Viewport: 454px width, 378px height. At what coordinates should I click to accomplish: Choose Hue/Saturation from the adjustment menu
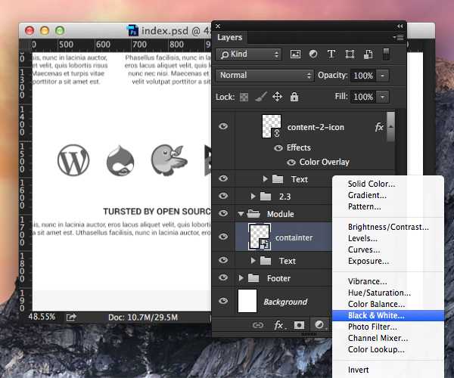[379, 293]
